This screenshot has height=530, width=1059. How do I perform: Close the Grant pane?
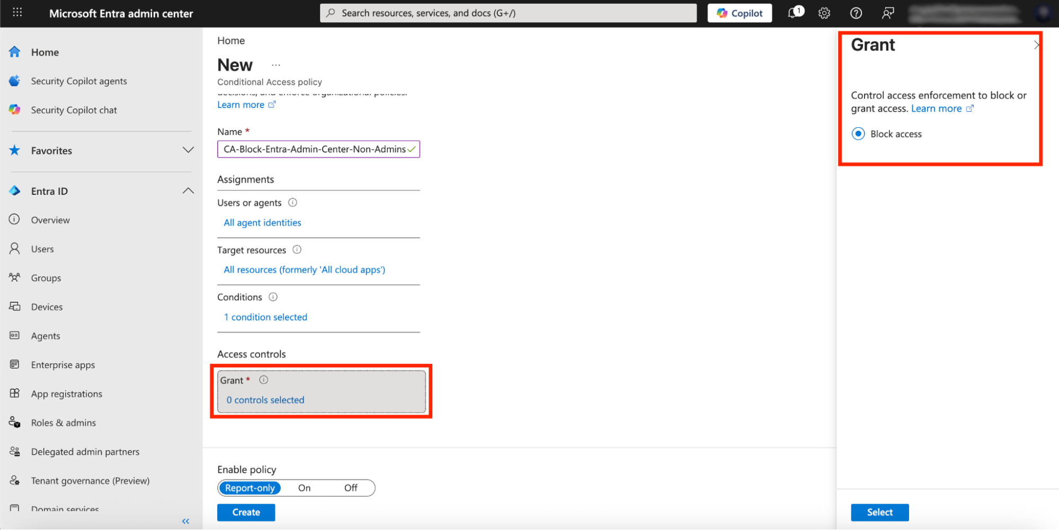[x=1036, y=46]
